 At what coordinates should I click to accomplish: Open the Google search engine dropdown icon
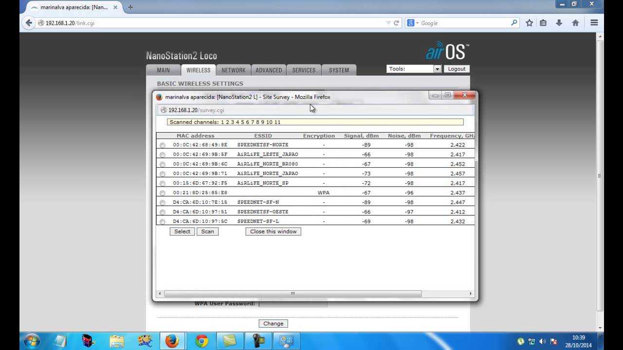pyautogui.click(x=413, y=23)
